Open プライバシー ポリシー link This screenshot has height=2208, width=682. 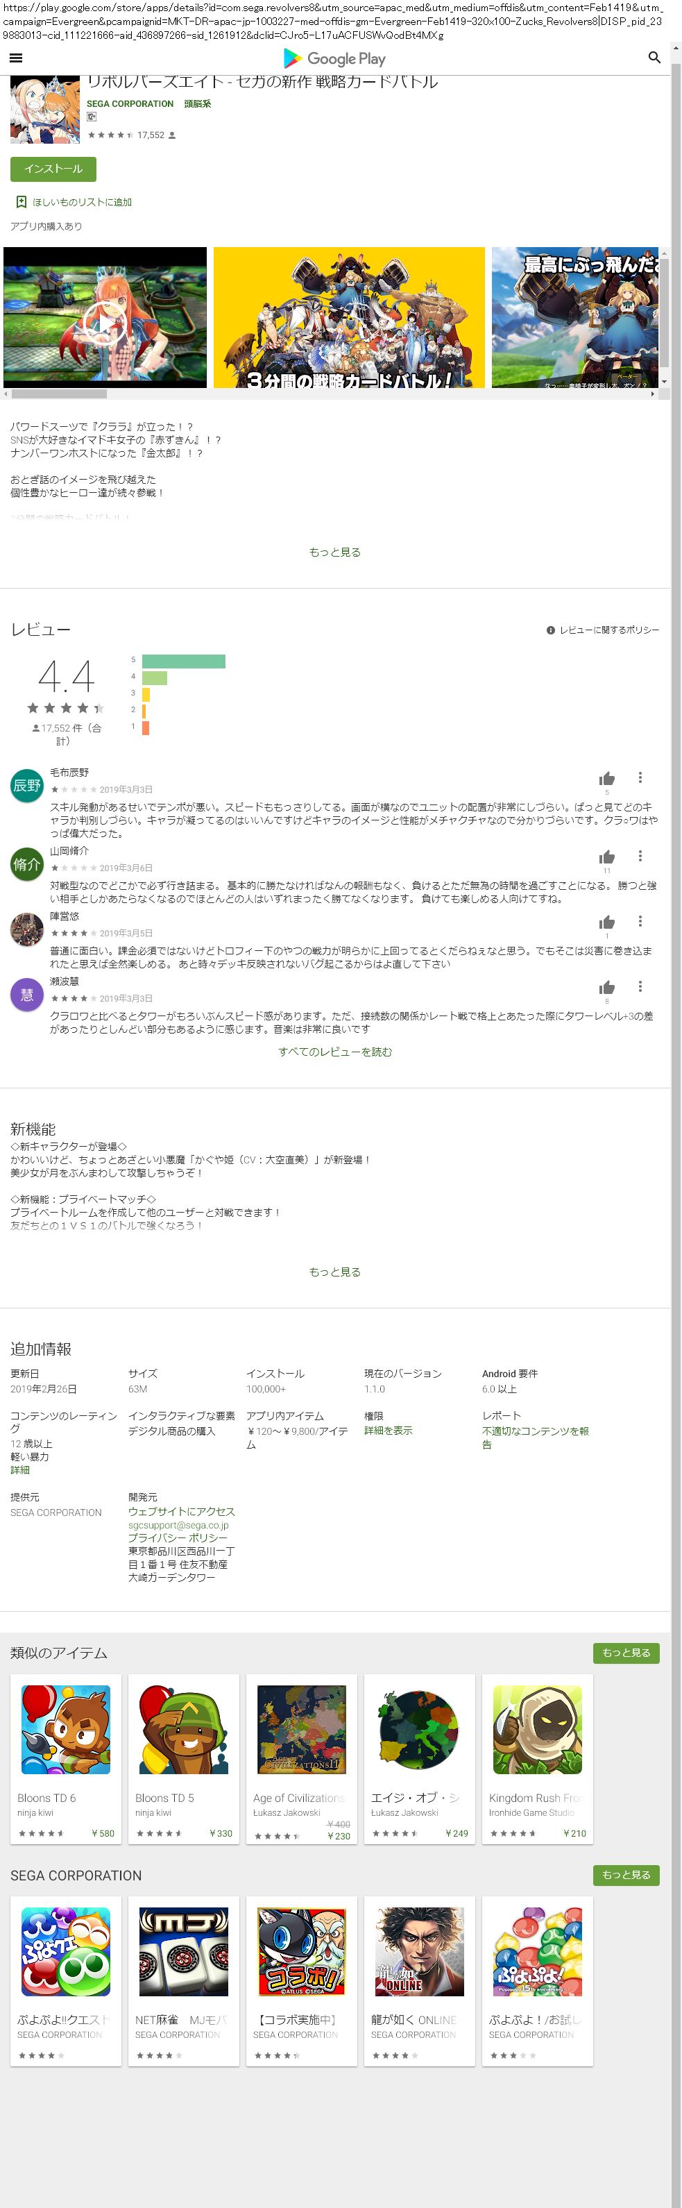tap(178, 1537)
